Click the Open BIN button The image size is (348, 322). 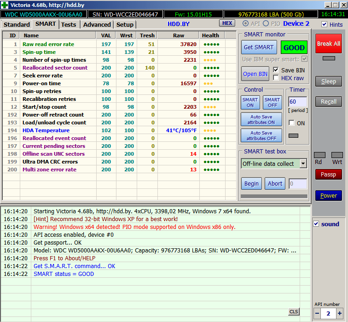255,74
